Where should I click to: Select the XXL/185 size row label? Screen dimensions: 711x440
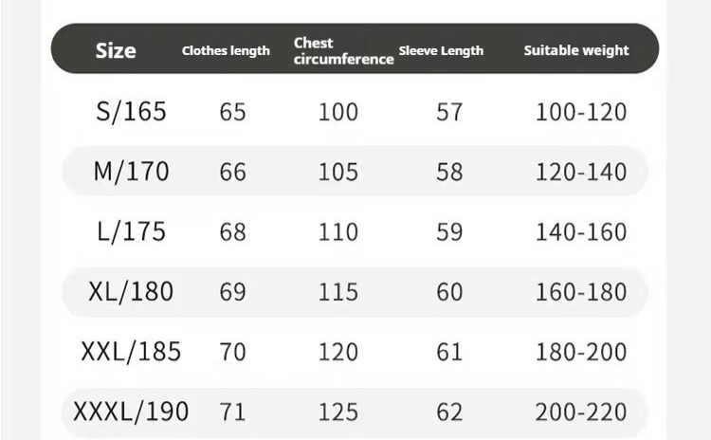tap(131, 352)
